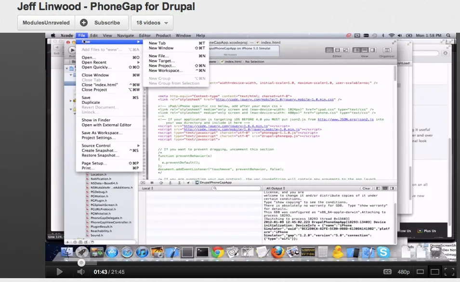This screenshot has height=282, width=460.
Task: Select Create Snapshot... in File menu
Action: pos(109,150)
